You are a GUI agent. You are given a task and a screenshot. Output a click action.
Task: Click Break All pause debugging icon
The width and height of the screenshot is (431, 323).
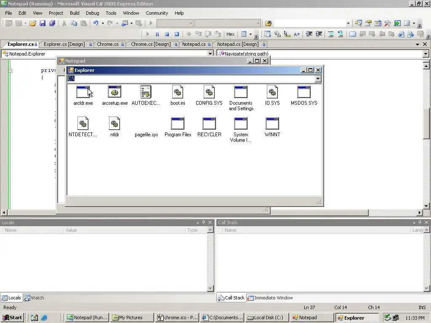157,34
